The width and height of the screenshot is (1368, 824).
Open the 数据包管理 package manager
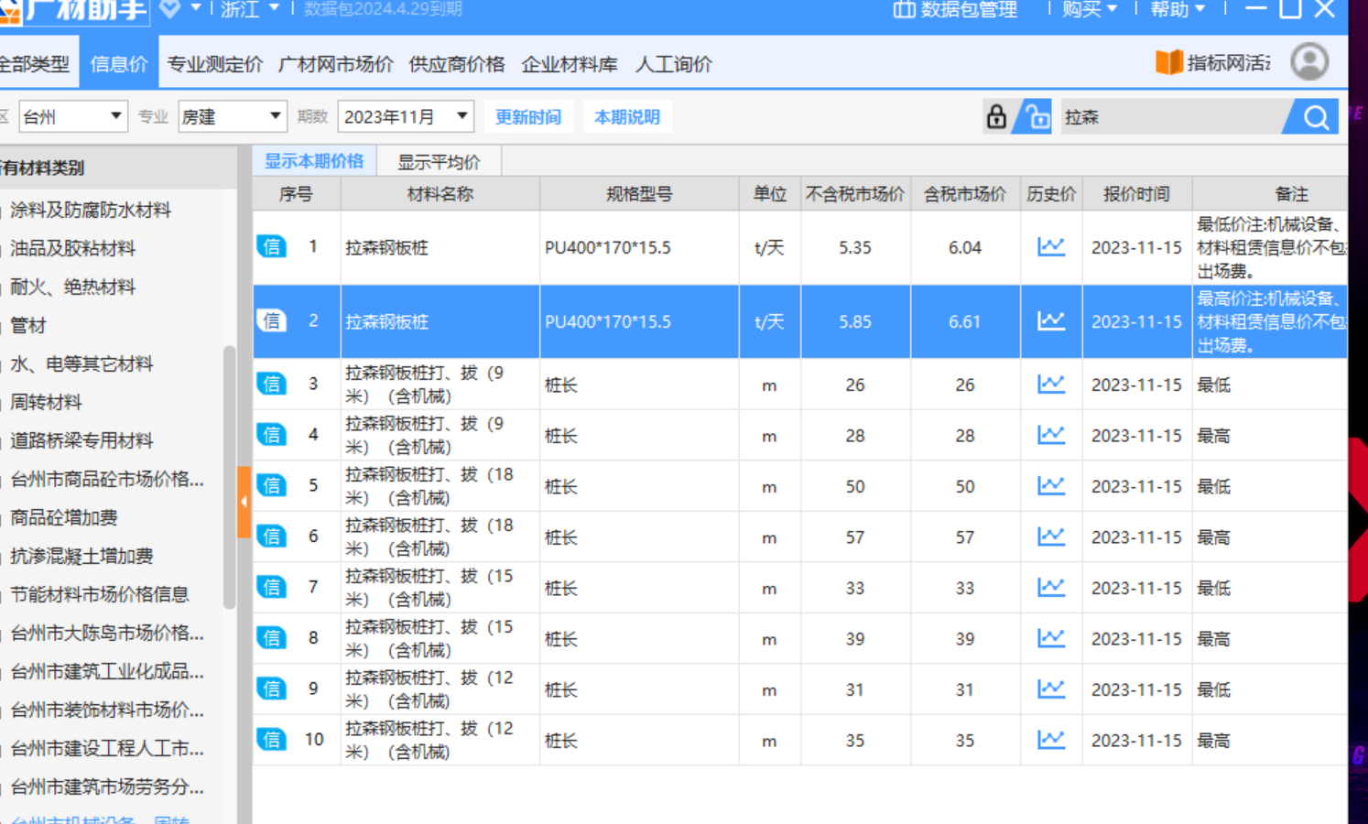tap(955, 9)
